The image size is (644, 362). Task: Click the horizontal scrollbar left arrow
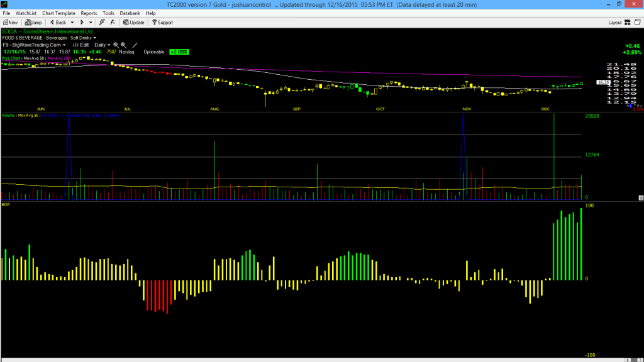pos(628,360)
